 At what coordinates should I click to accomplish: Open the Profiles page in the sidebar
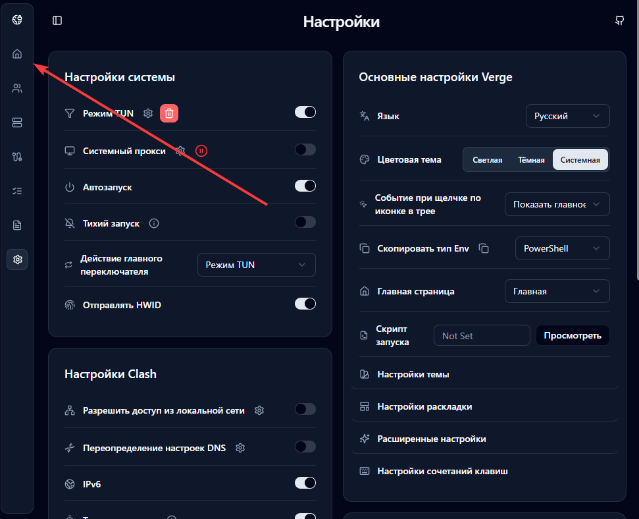17,122
